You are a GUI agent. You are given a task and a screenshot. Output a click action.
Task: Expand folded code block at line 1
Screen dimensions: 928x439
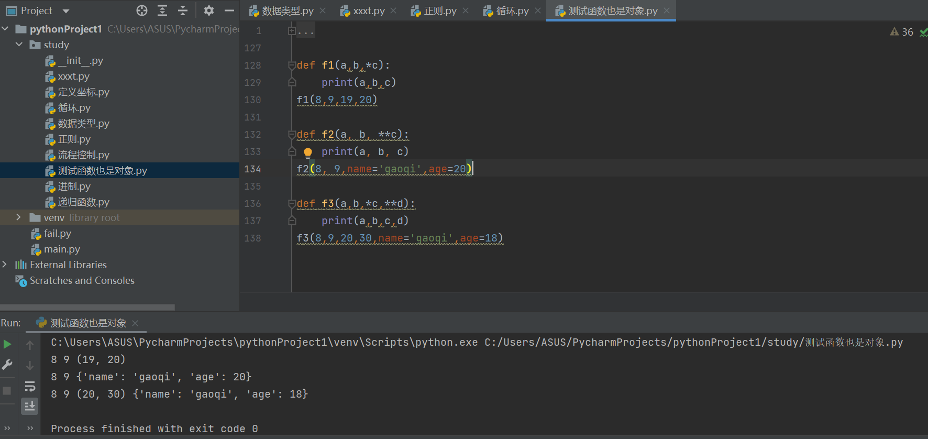tap(292, 31)
